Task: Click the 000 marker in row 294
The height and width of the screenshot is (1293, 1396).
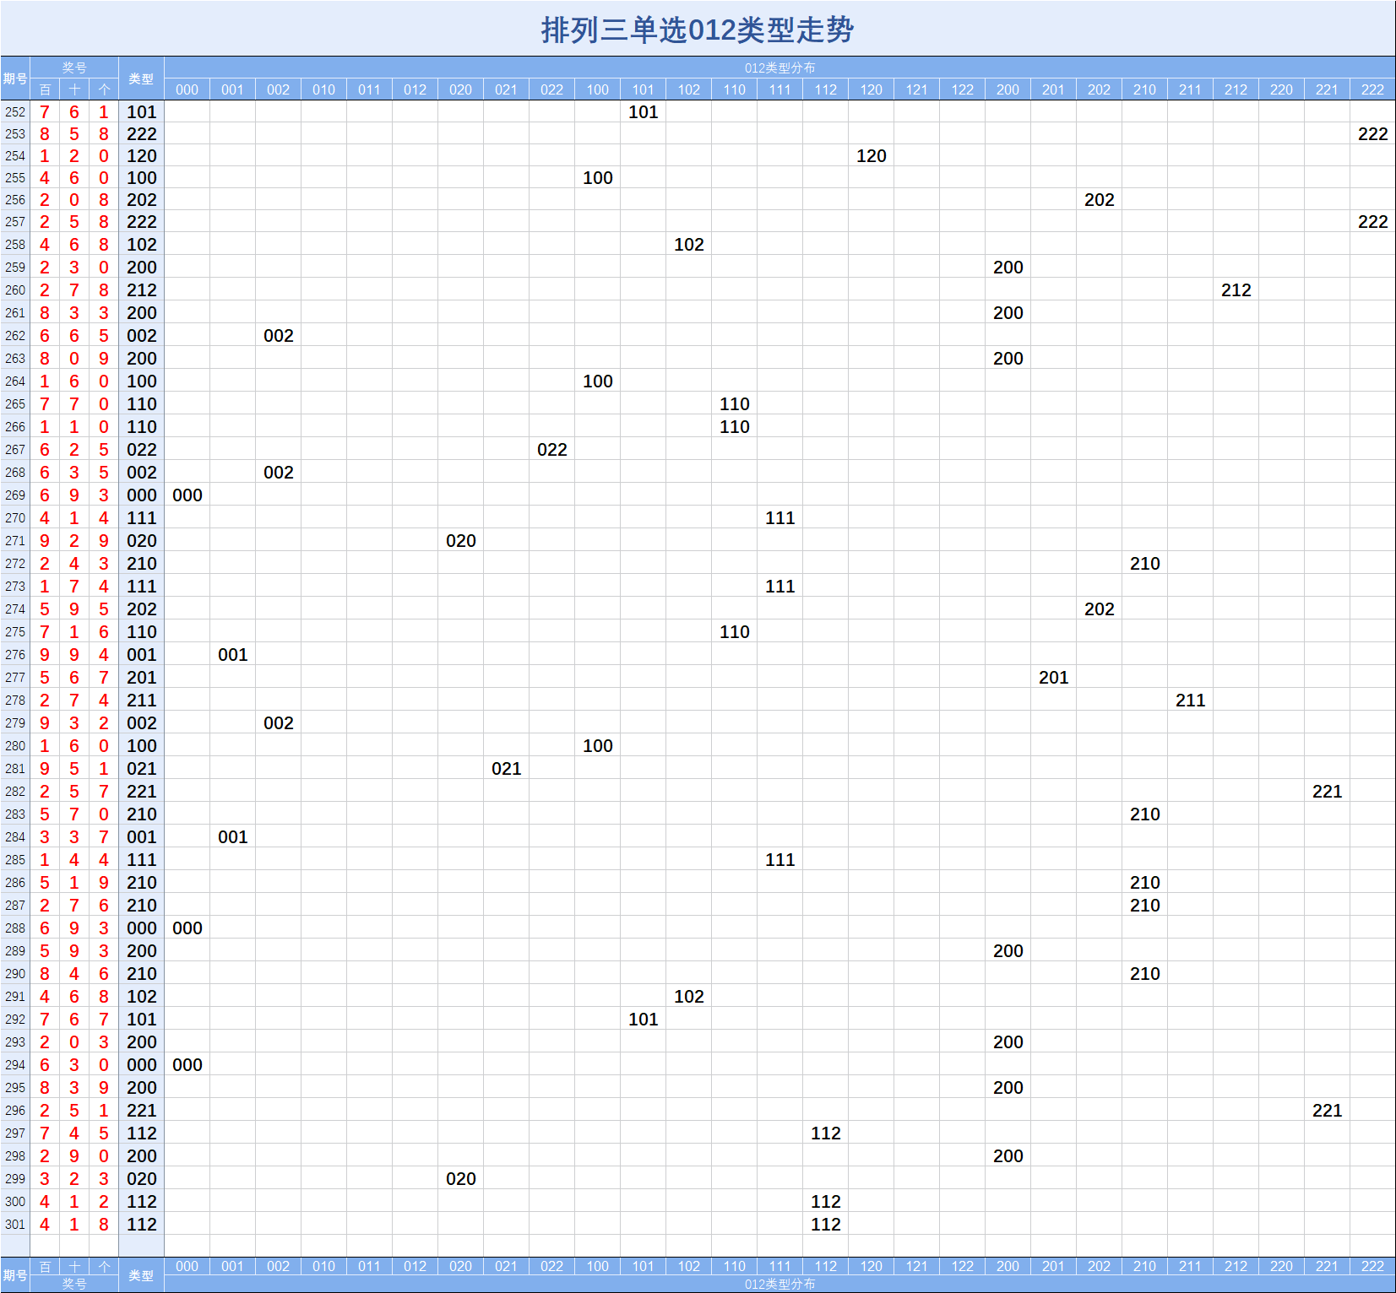Action: [x=187, y=1065]
